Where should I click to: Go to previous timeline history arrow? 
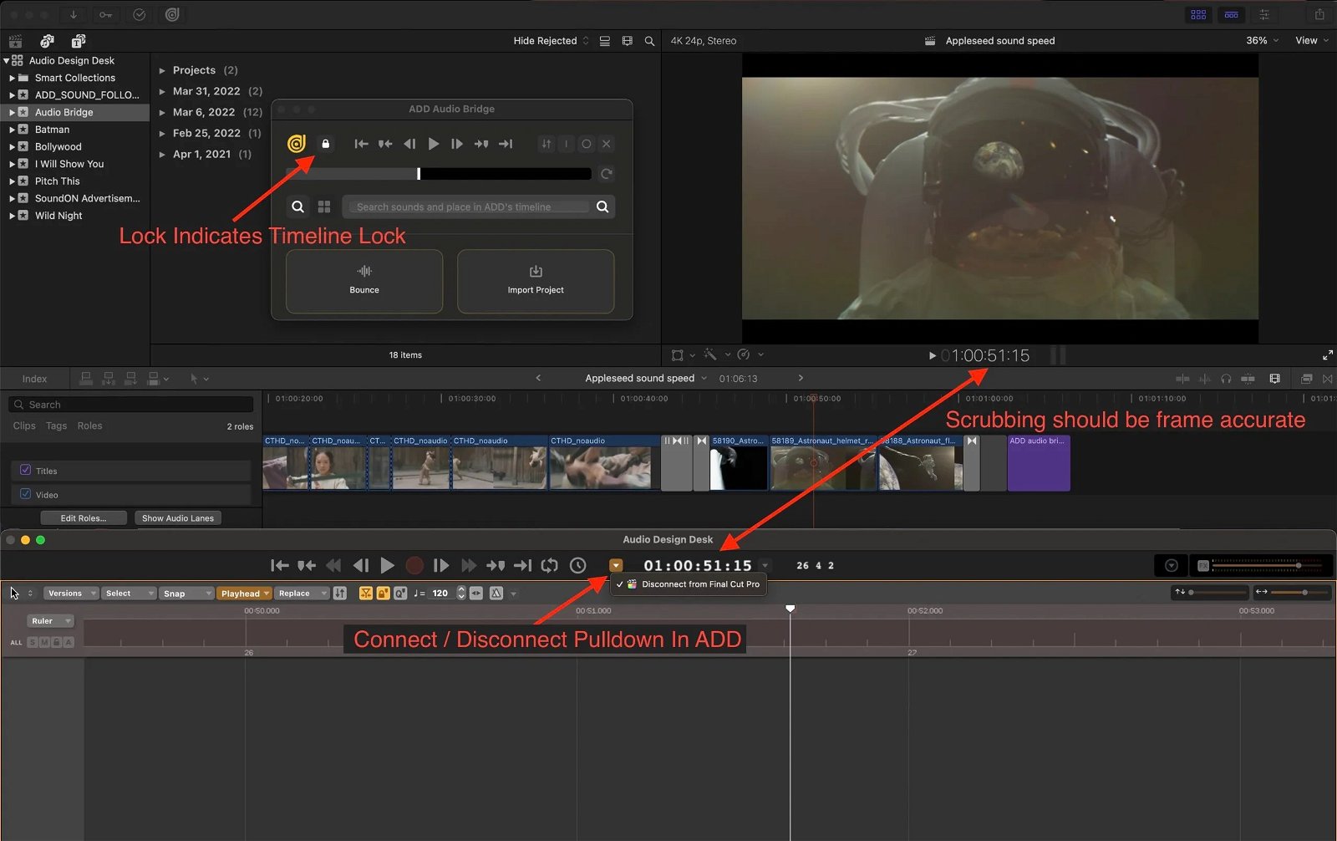tap(538, 378)
